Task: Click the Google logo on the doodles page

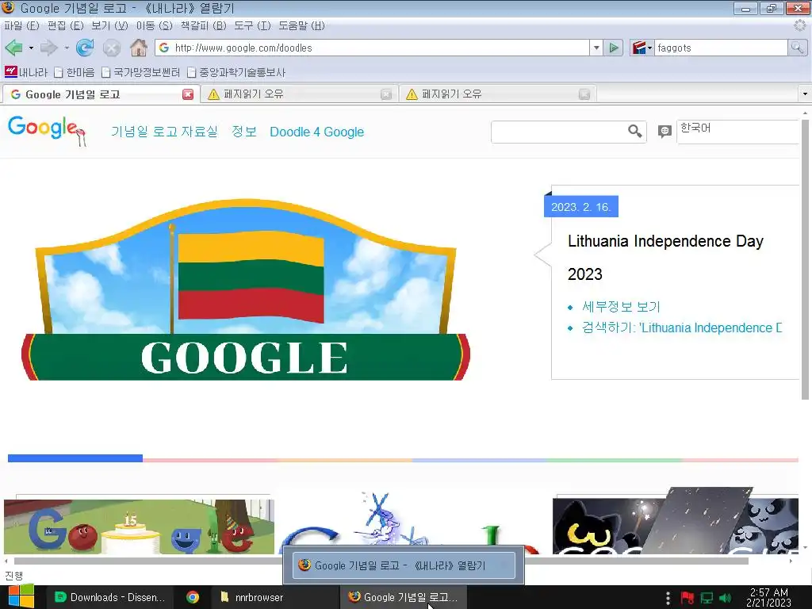Action: 47,131
